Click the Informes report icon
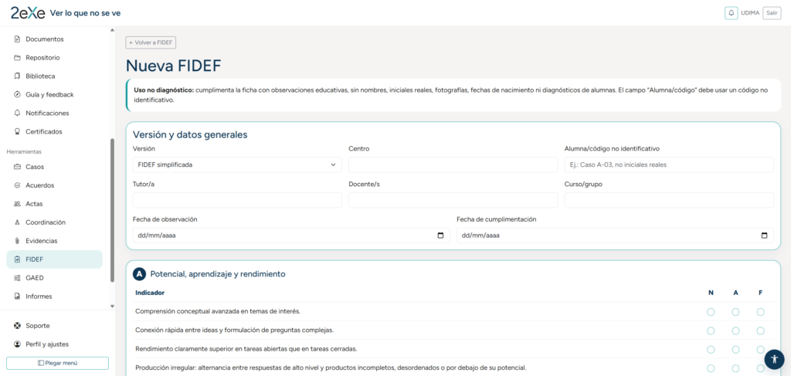This screenshot has width=791, height=376. [x=17, y=296]
